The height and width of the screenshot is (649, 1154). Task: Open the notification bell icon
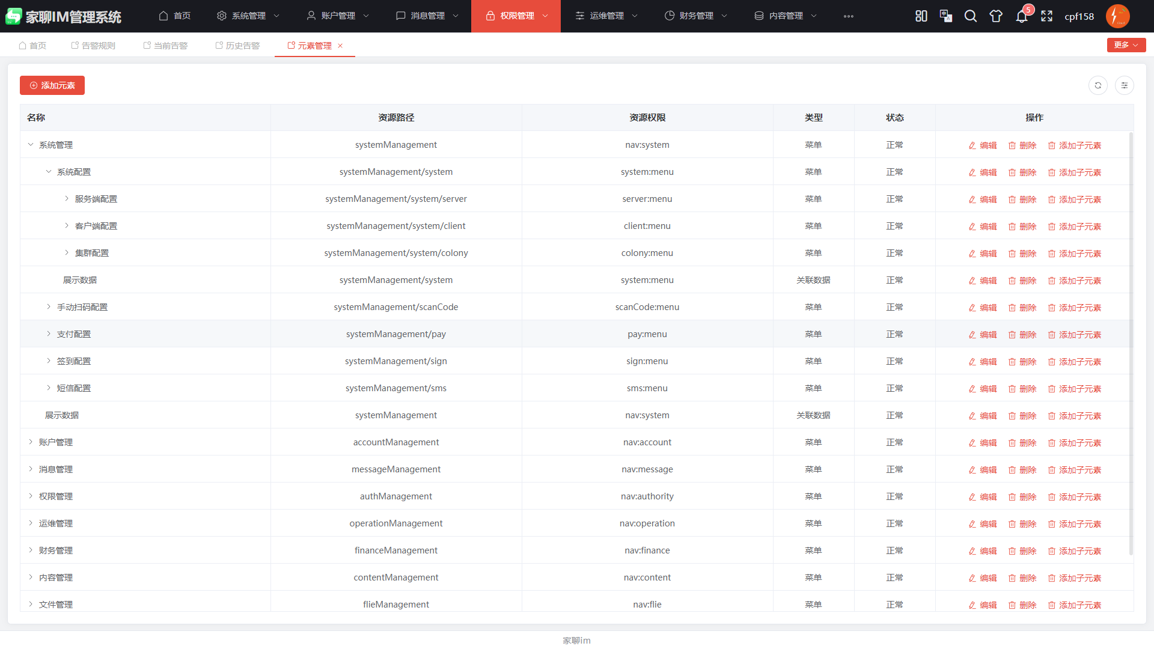click(1021, 16)
